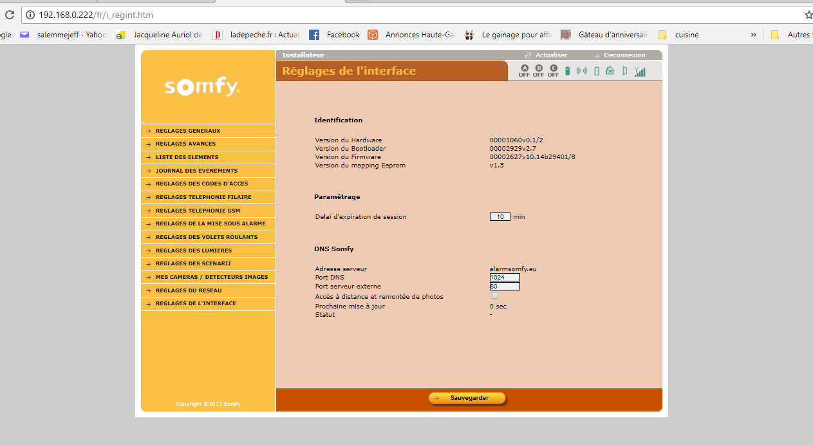Click the house OK status icon

[610, 71]
